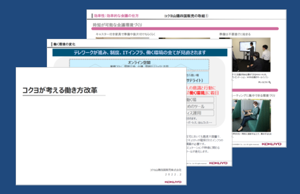Click the blue テレワークが進み banner

coord(140,53)
